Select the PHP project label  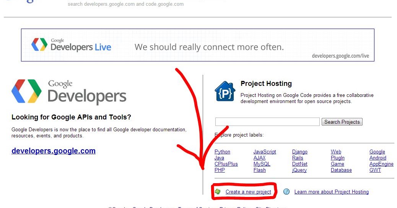click(x=220, y=170)
